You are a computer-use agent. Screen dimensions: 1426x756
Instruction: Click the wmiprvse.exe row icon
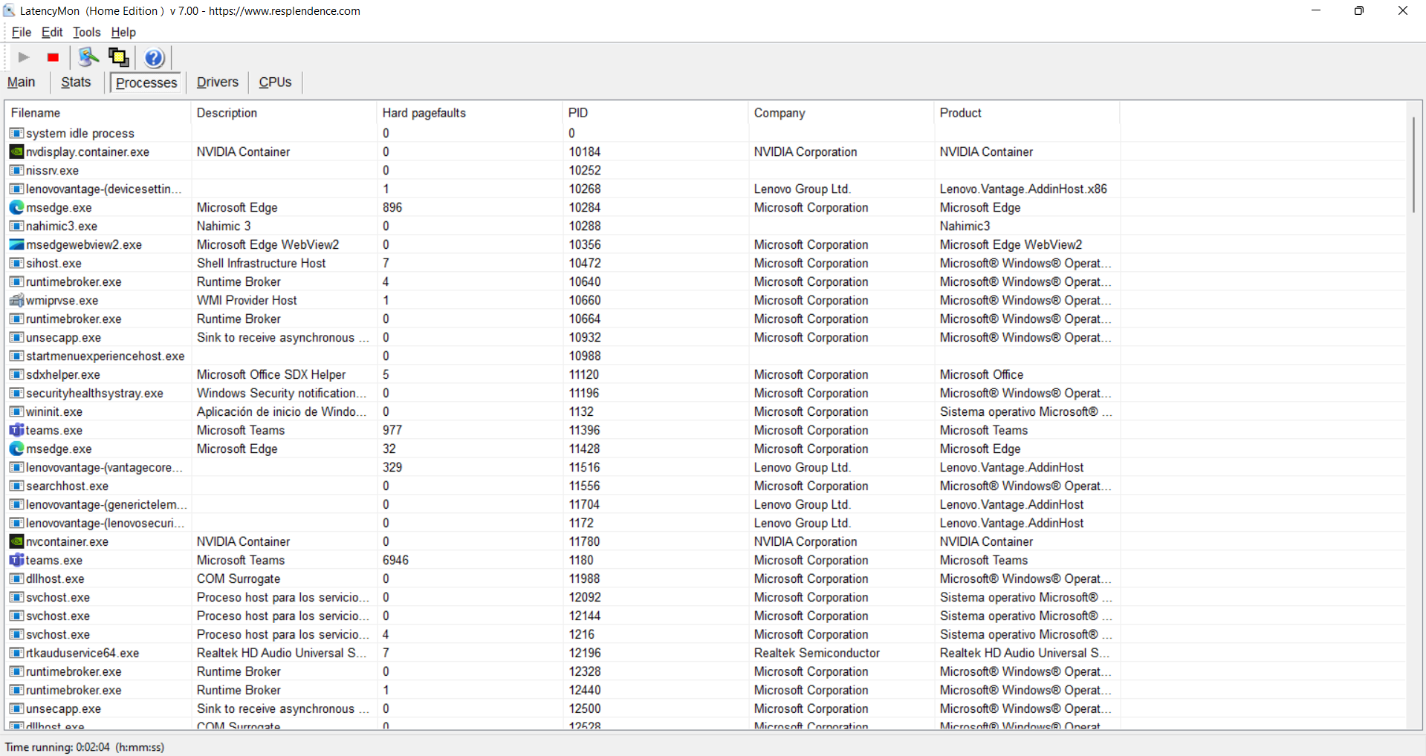[x=16, y=300]
